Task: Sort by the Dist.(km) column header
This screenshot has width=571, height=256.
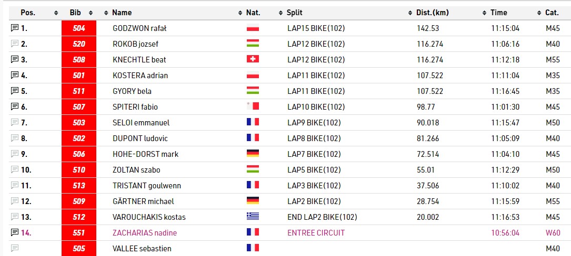Action: (434, 13)
